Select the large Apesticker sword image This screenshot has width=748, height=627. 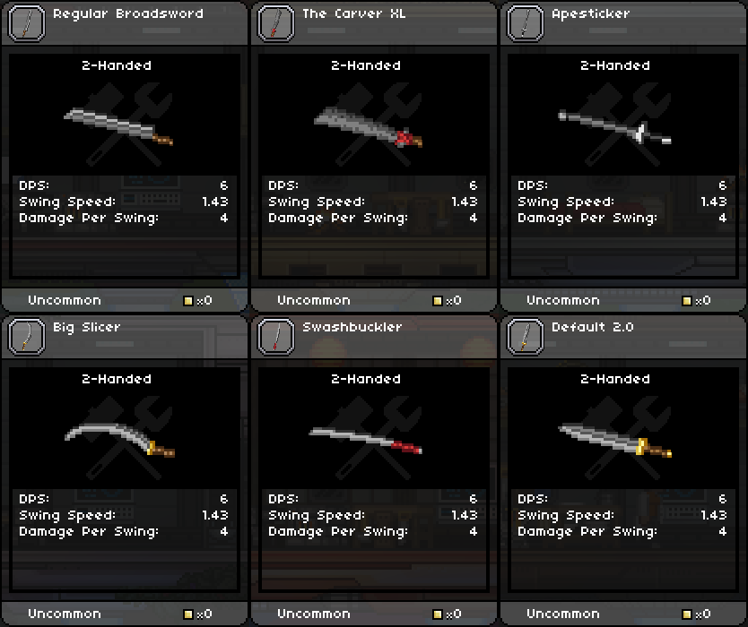click(x=615, y=127)
